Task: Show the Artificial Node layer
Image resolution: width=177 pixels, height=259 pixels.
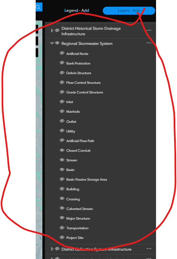Action: click(62, 53)
